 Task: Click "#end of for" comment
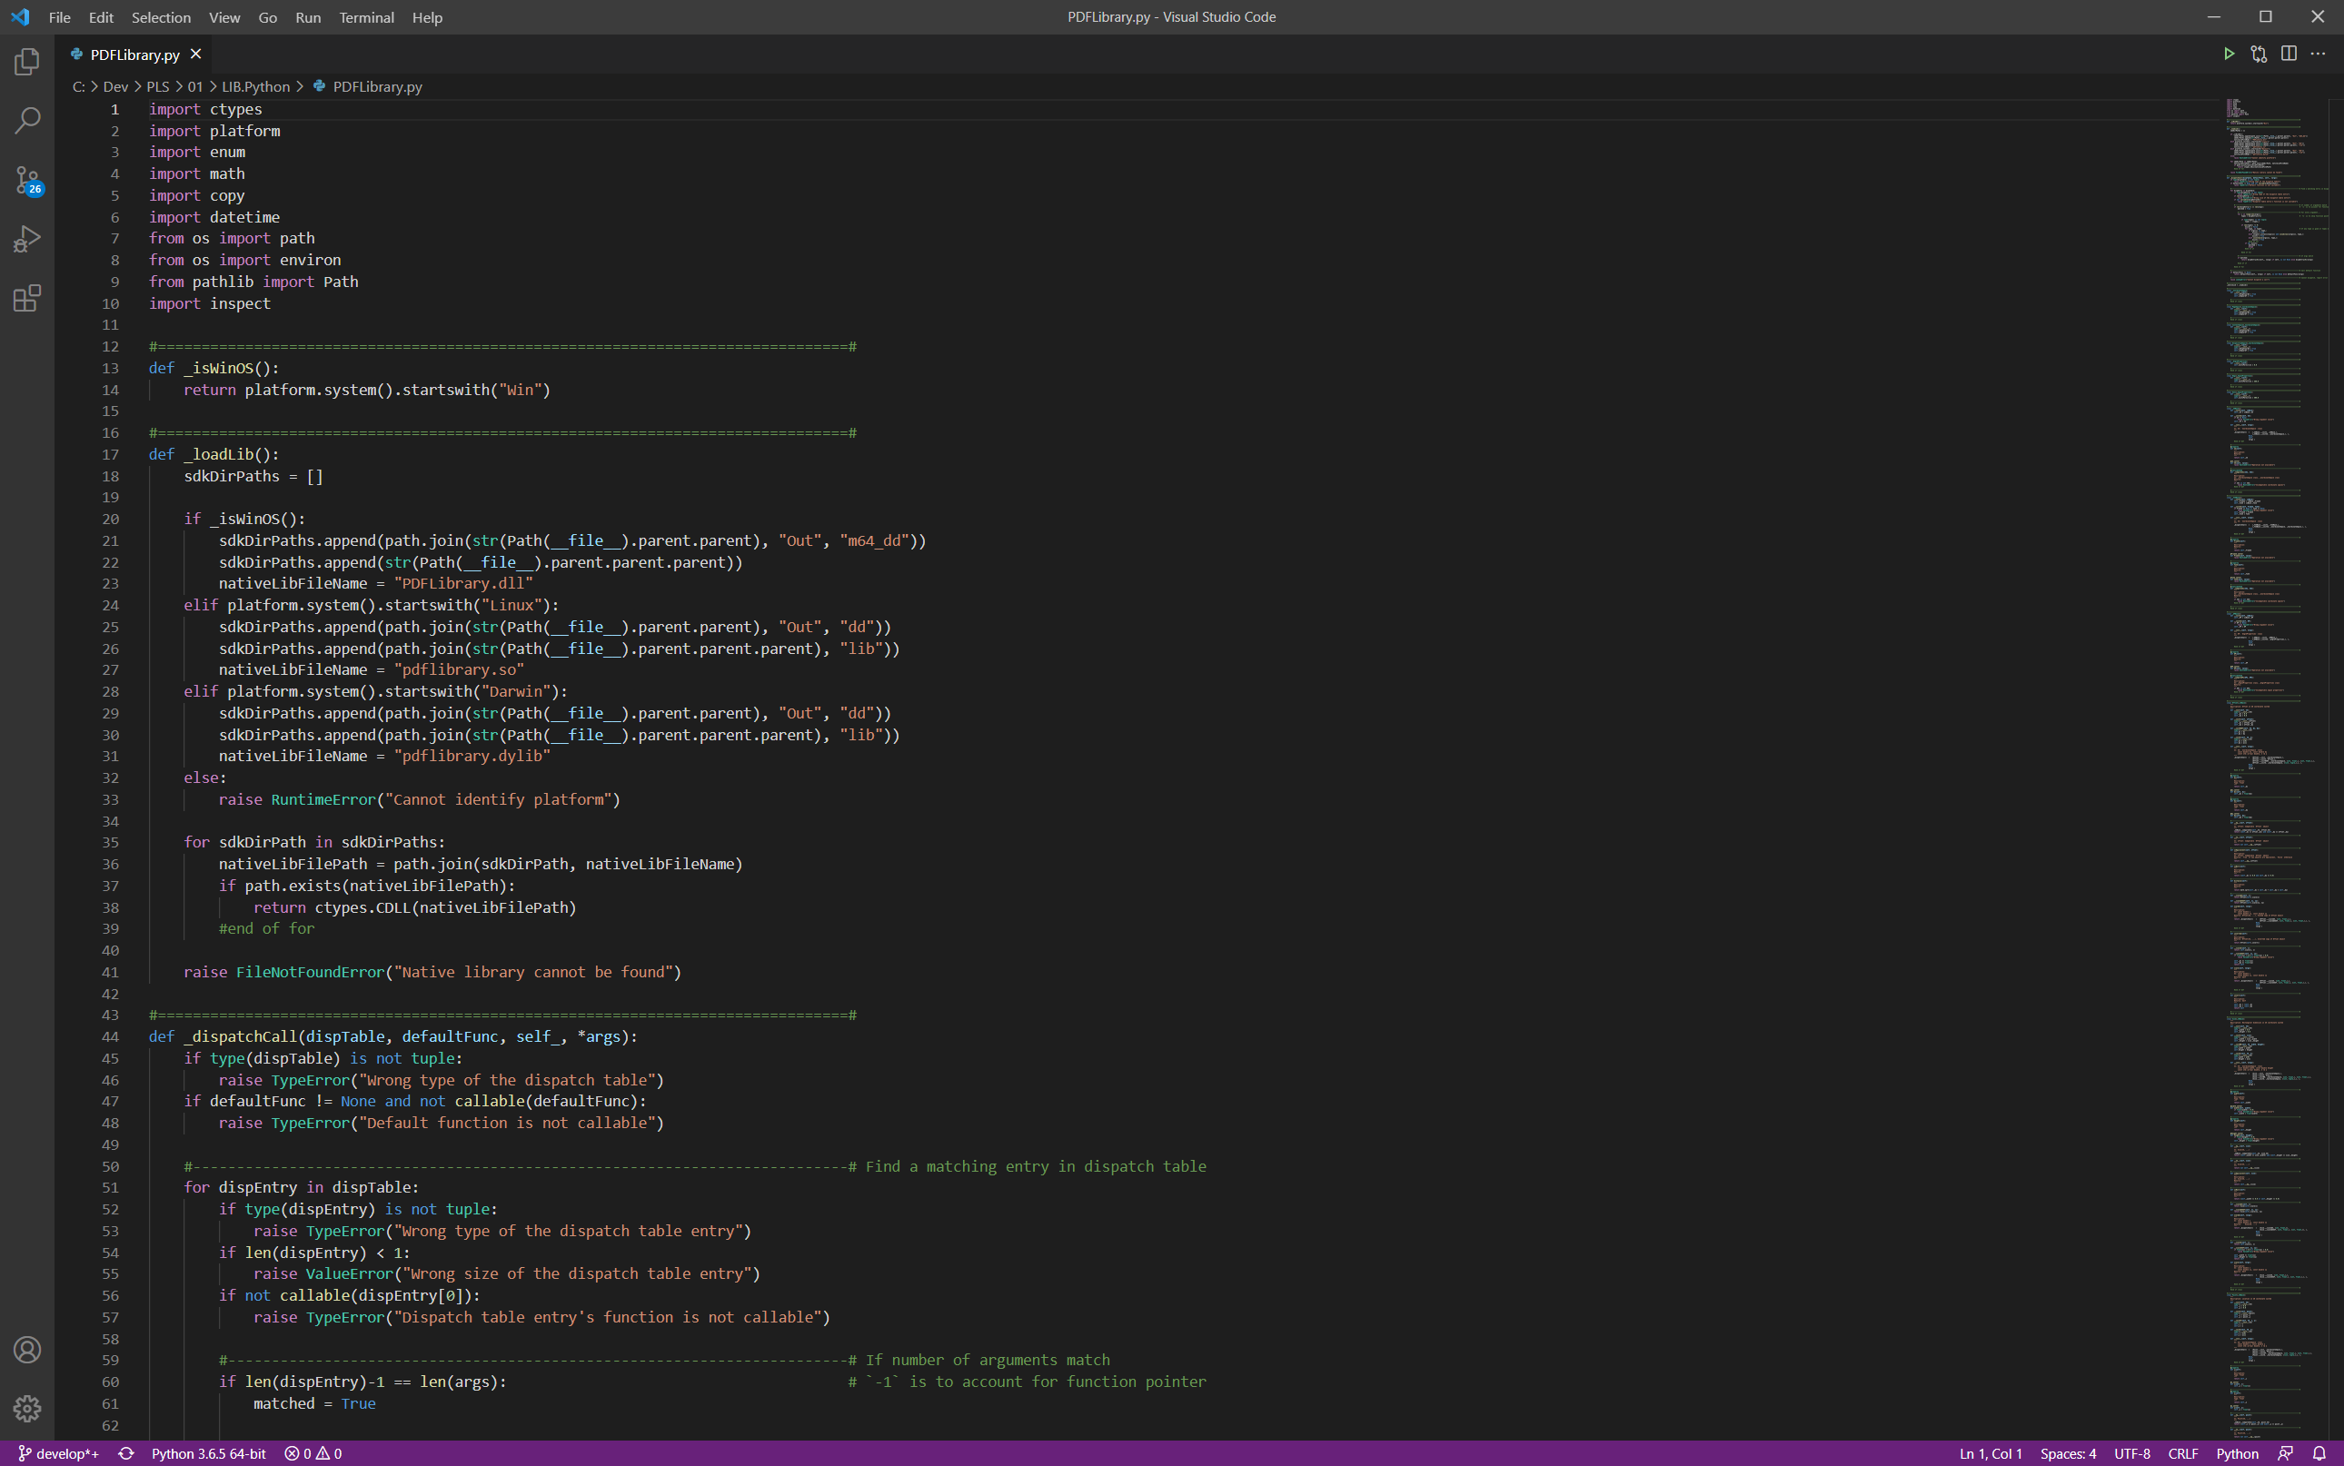coord(267,929)
